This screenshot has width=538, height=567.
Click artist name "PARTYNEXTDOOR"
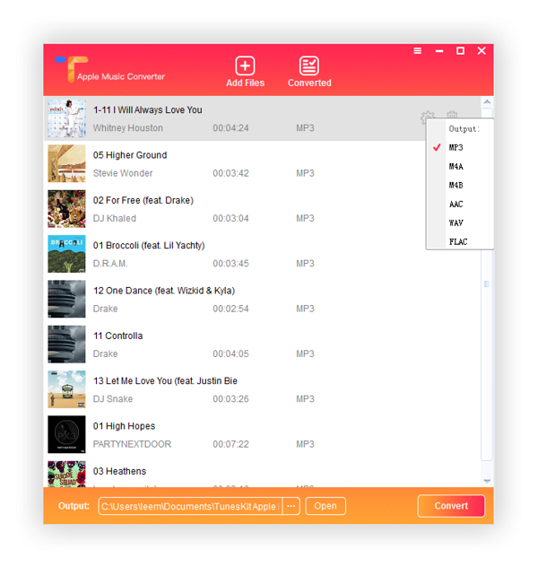tap(132, 444)
